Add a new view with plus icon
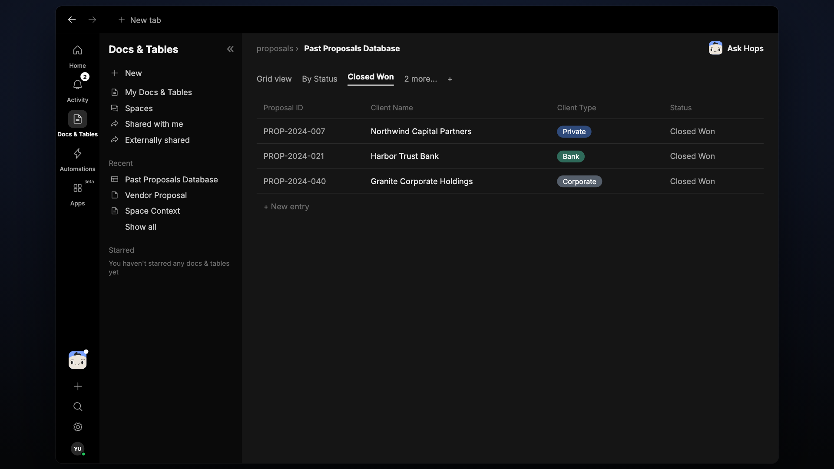834x469 pixels. point(450,79)
